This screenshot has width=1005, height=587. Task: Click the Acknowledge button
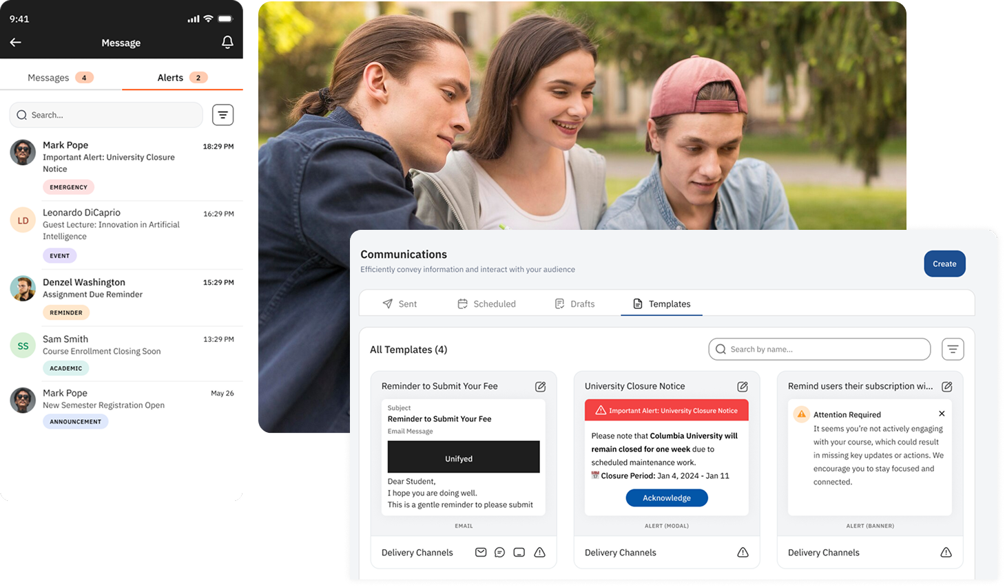[666, 498]
